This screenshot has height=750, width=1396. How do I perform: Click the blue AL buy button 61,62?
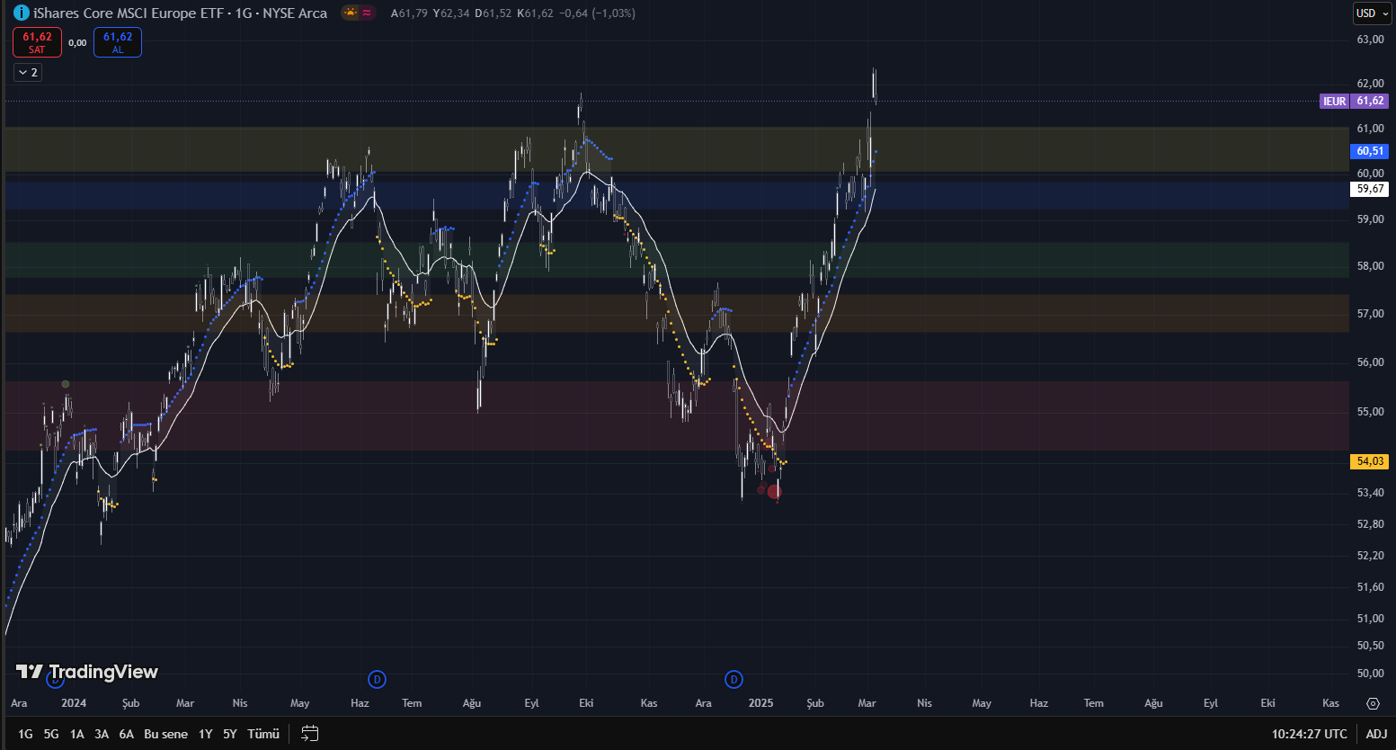[118, 42]
